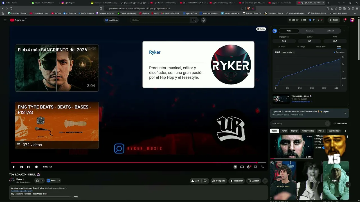
Task: Open the 'visitas en total' dropdown
Action: [x=288, y=52]
